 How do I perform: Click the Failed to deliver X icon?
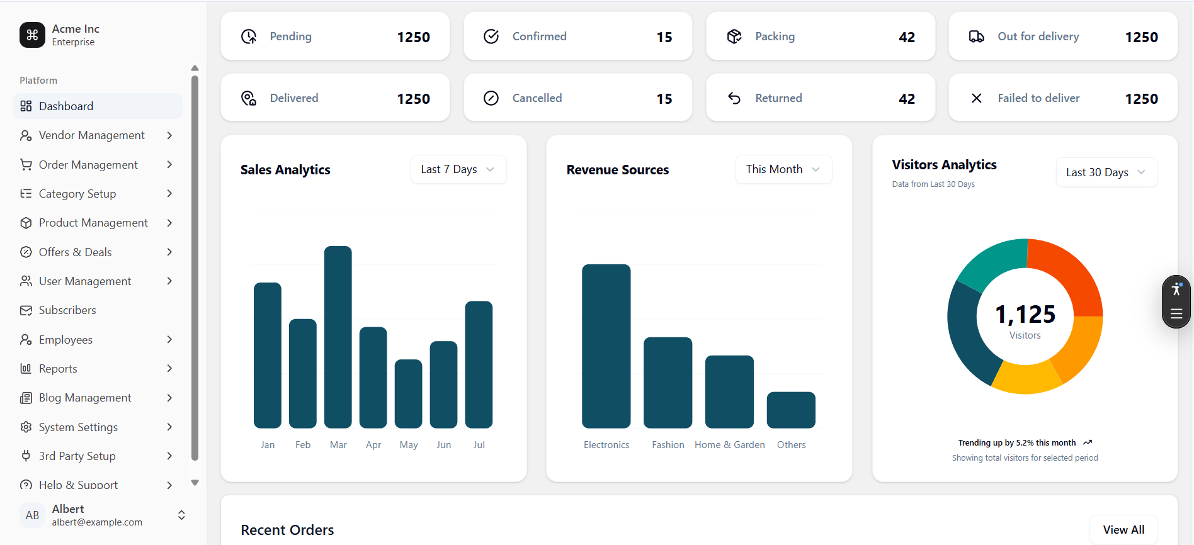pyautogui.click(x=977, y=98)
